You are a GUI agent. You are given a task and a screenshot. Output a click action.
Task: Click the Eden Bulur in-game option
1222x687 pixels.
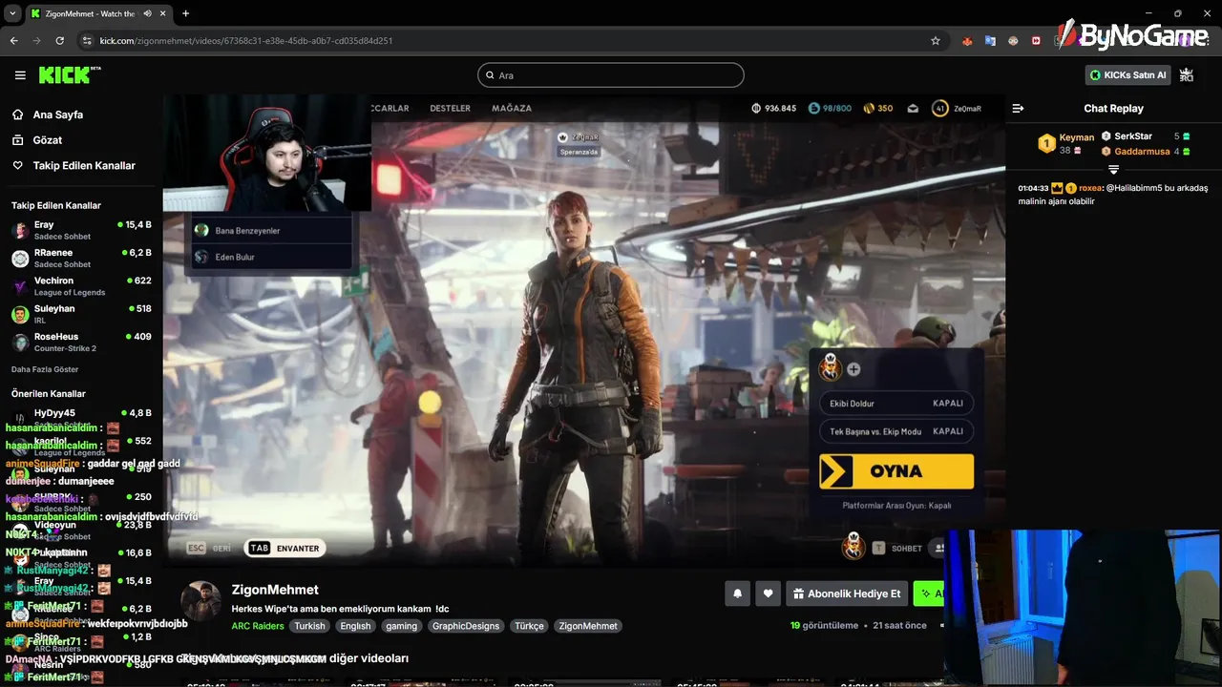tap(271, 257)
